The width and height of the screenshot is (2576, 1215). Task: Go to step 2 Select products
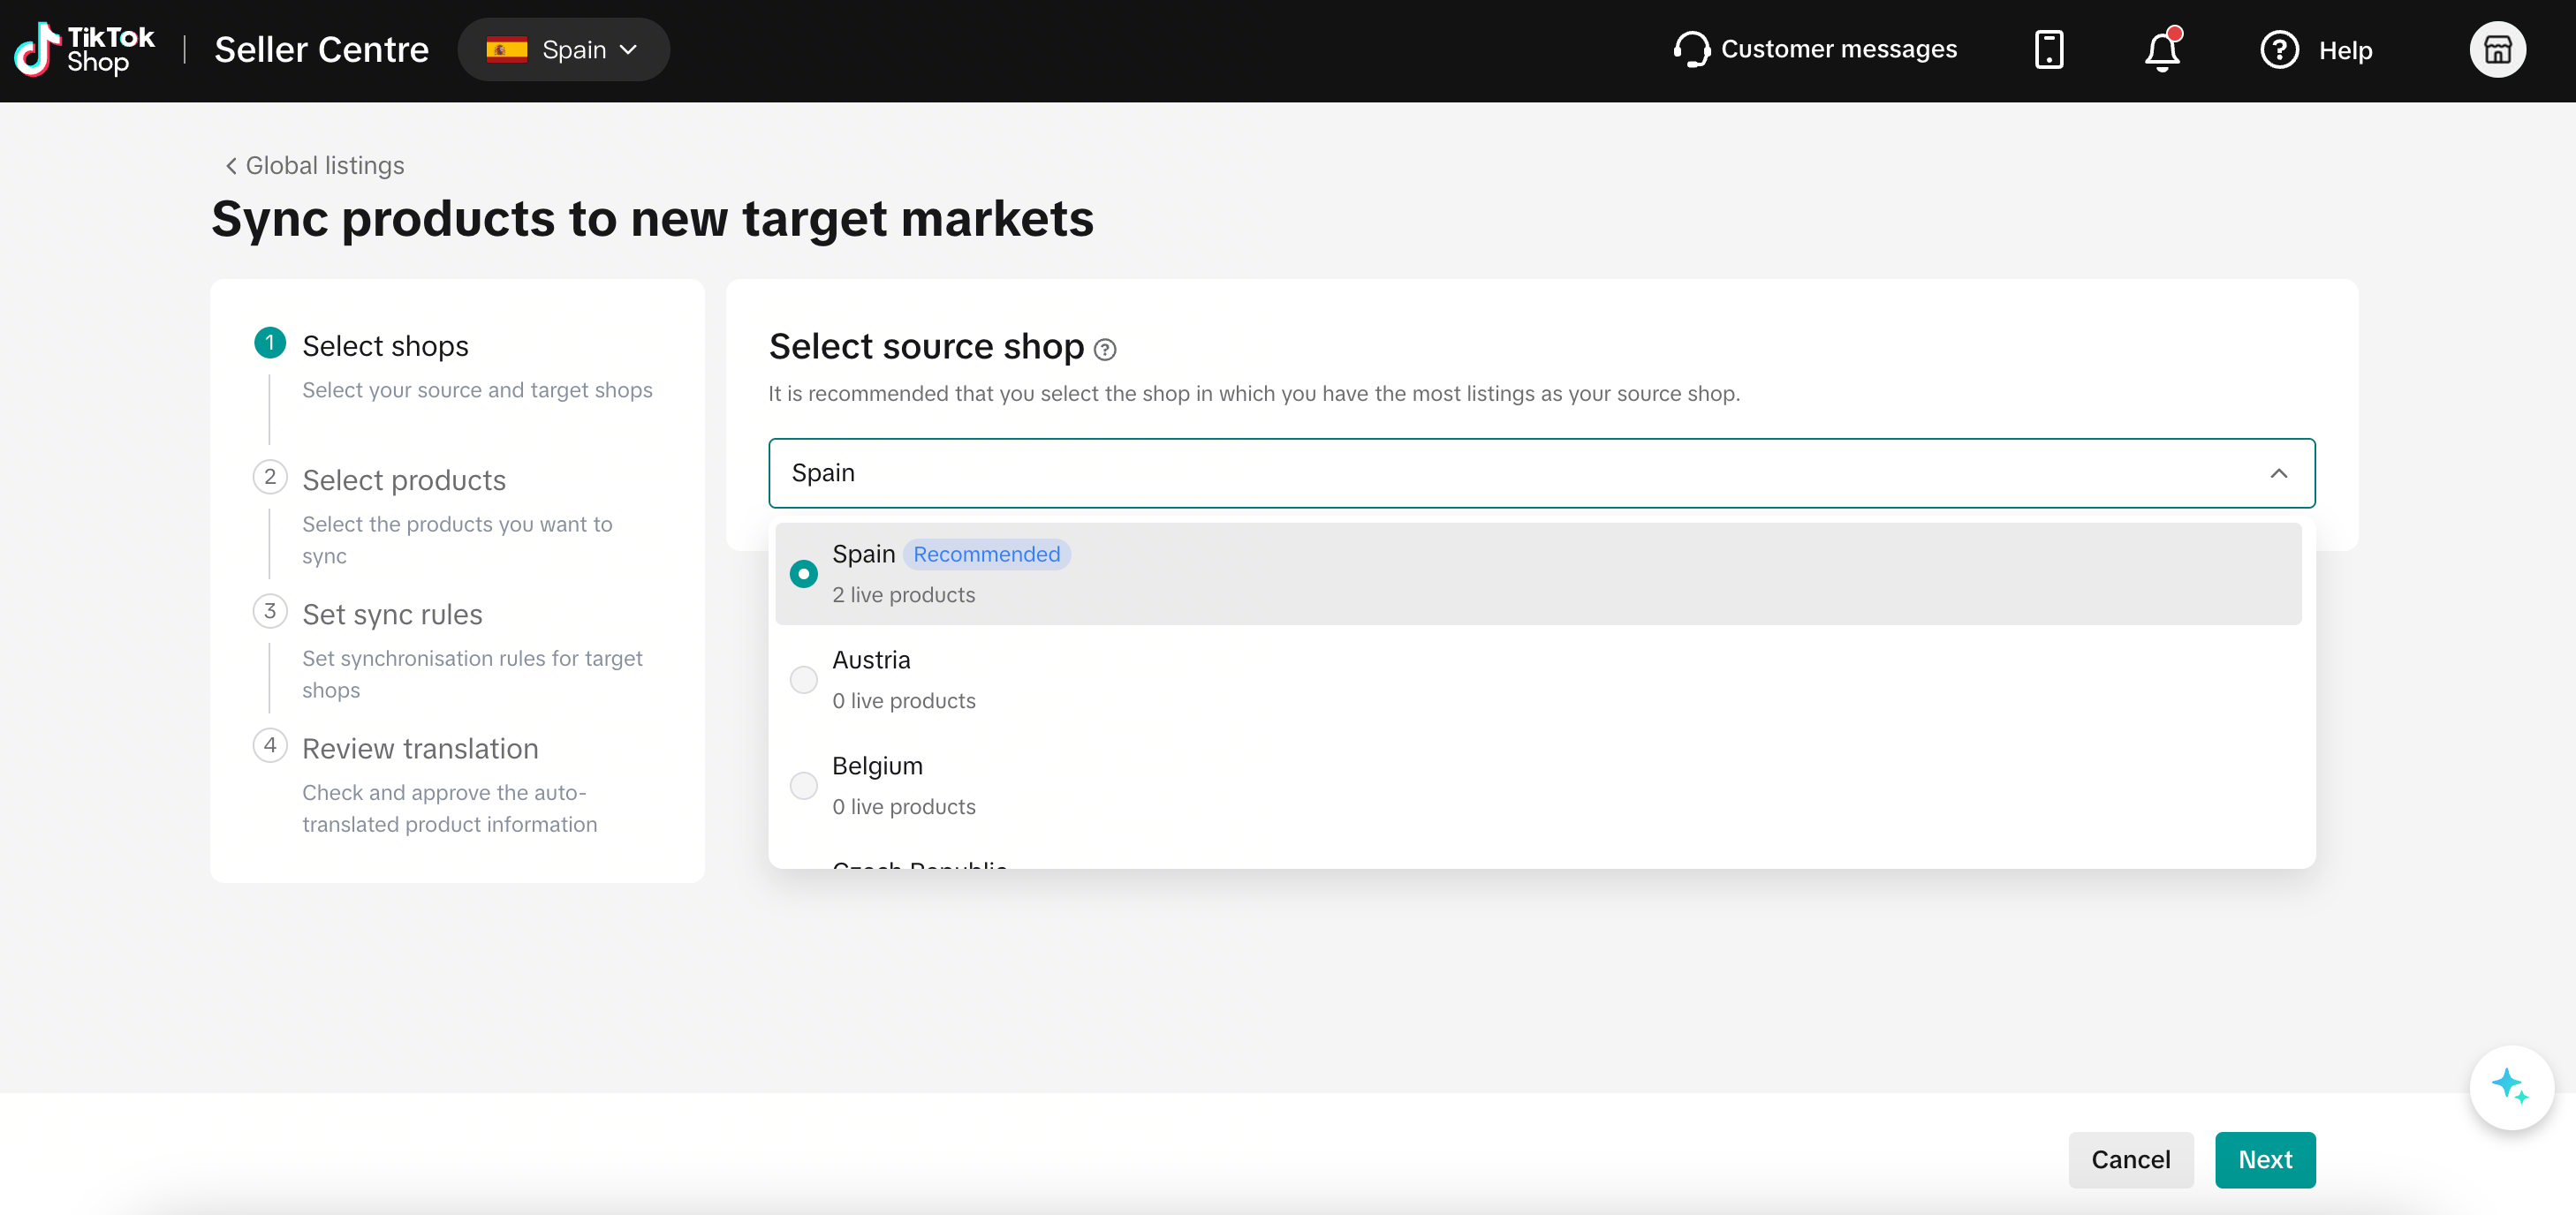pos(404,479)
